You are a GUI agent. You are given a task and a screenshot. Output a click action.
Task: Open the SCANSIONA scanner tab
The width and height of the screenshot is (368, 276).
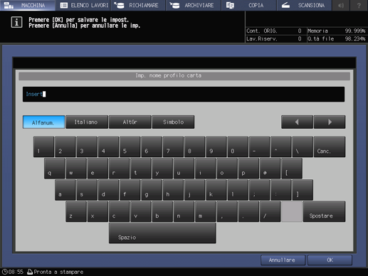coord(304,5)
